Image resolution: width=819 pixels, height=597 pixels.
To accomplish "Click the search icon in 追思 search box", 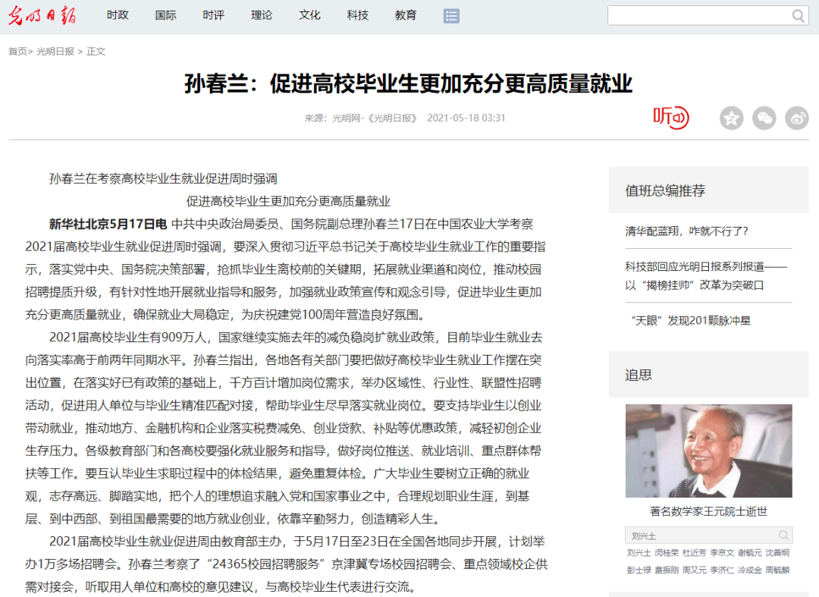I will 784,535.
